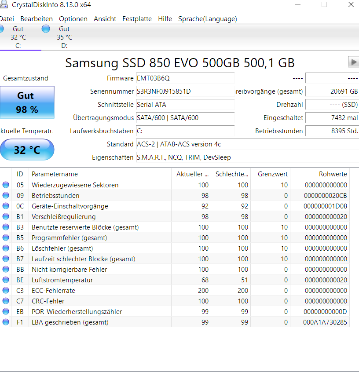Click raw value 00000000000D

pyautogui.click(x=325, y=312)
